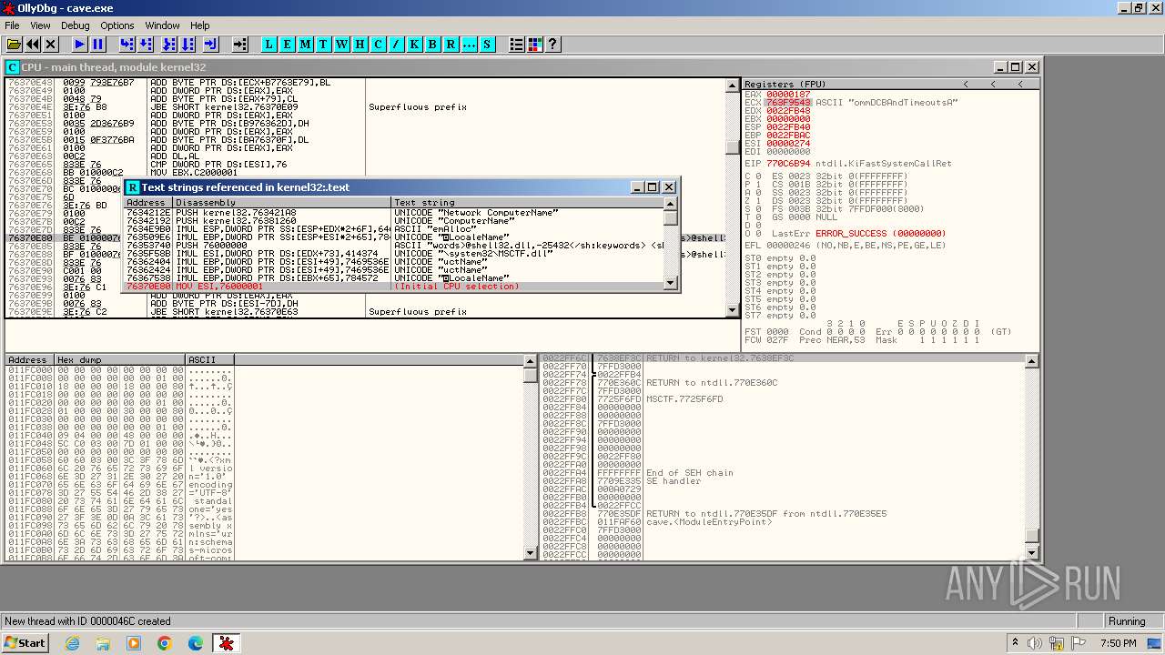Show Windows list with W button
The height and width of the screenshot is (655, 1165).
click(341, 44)
